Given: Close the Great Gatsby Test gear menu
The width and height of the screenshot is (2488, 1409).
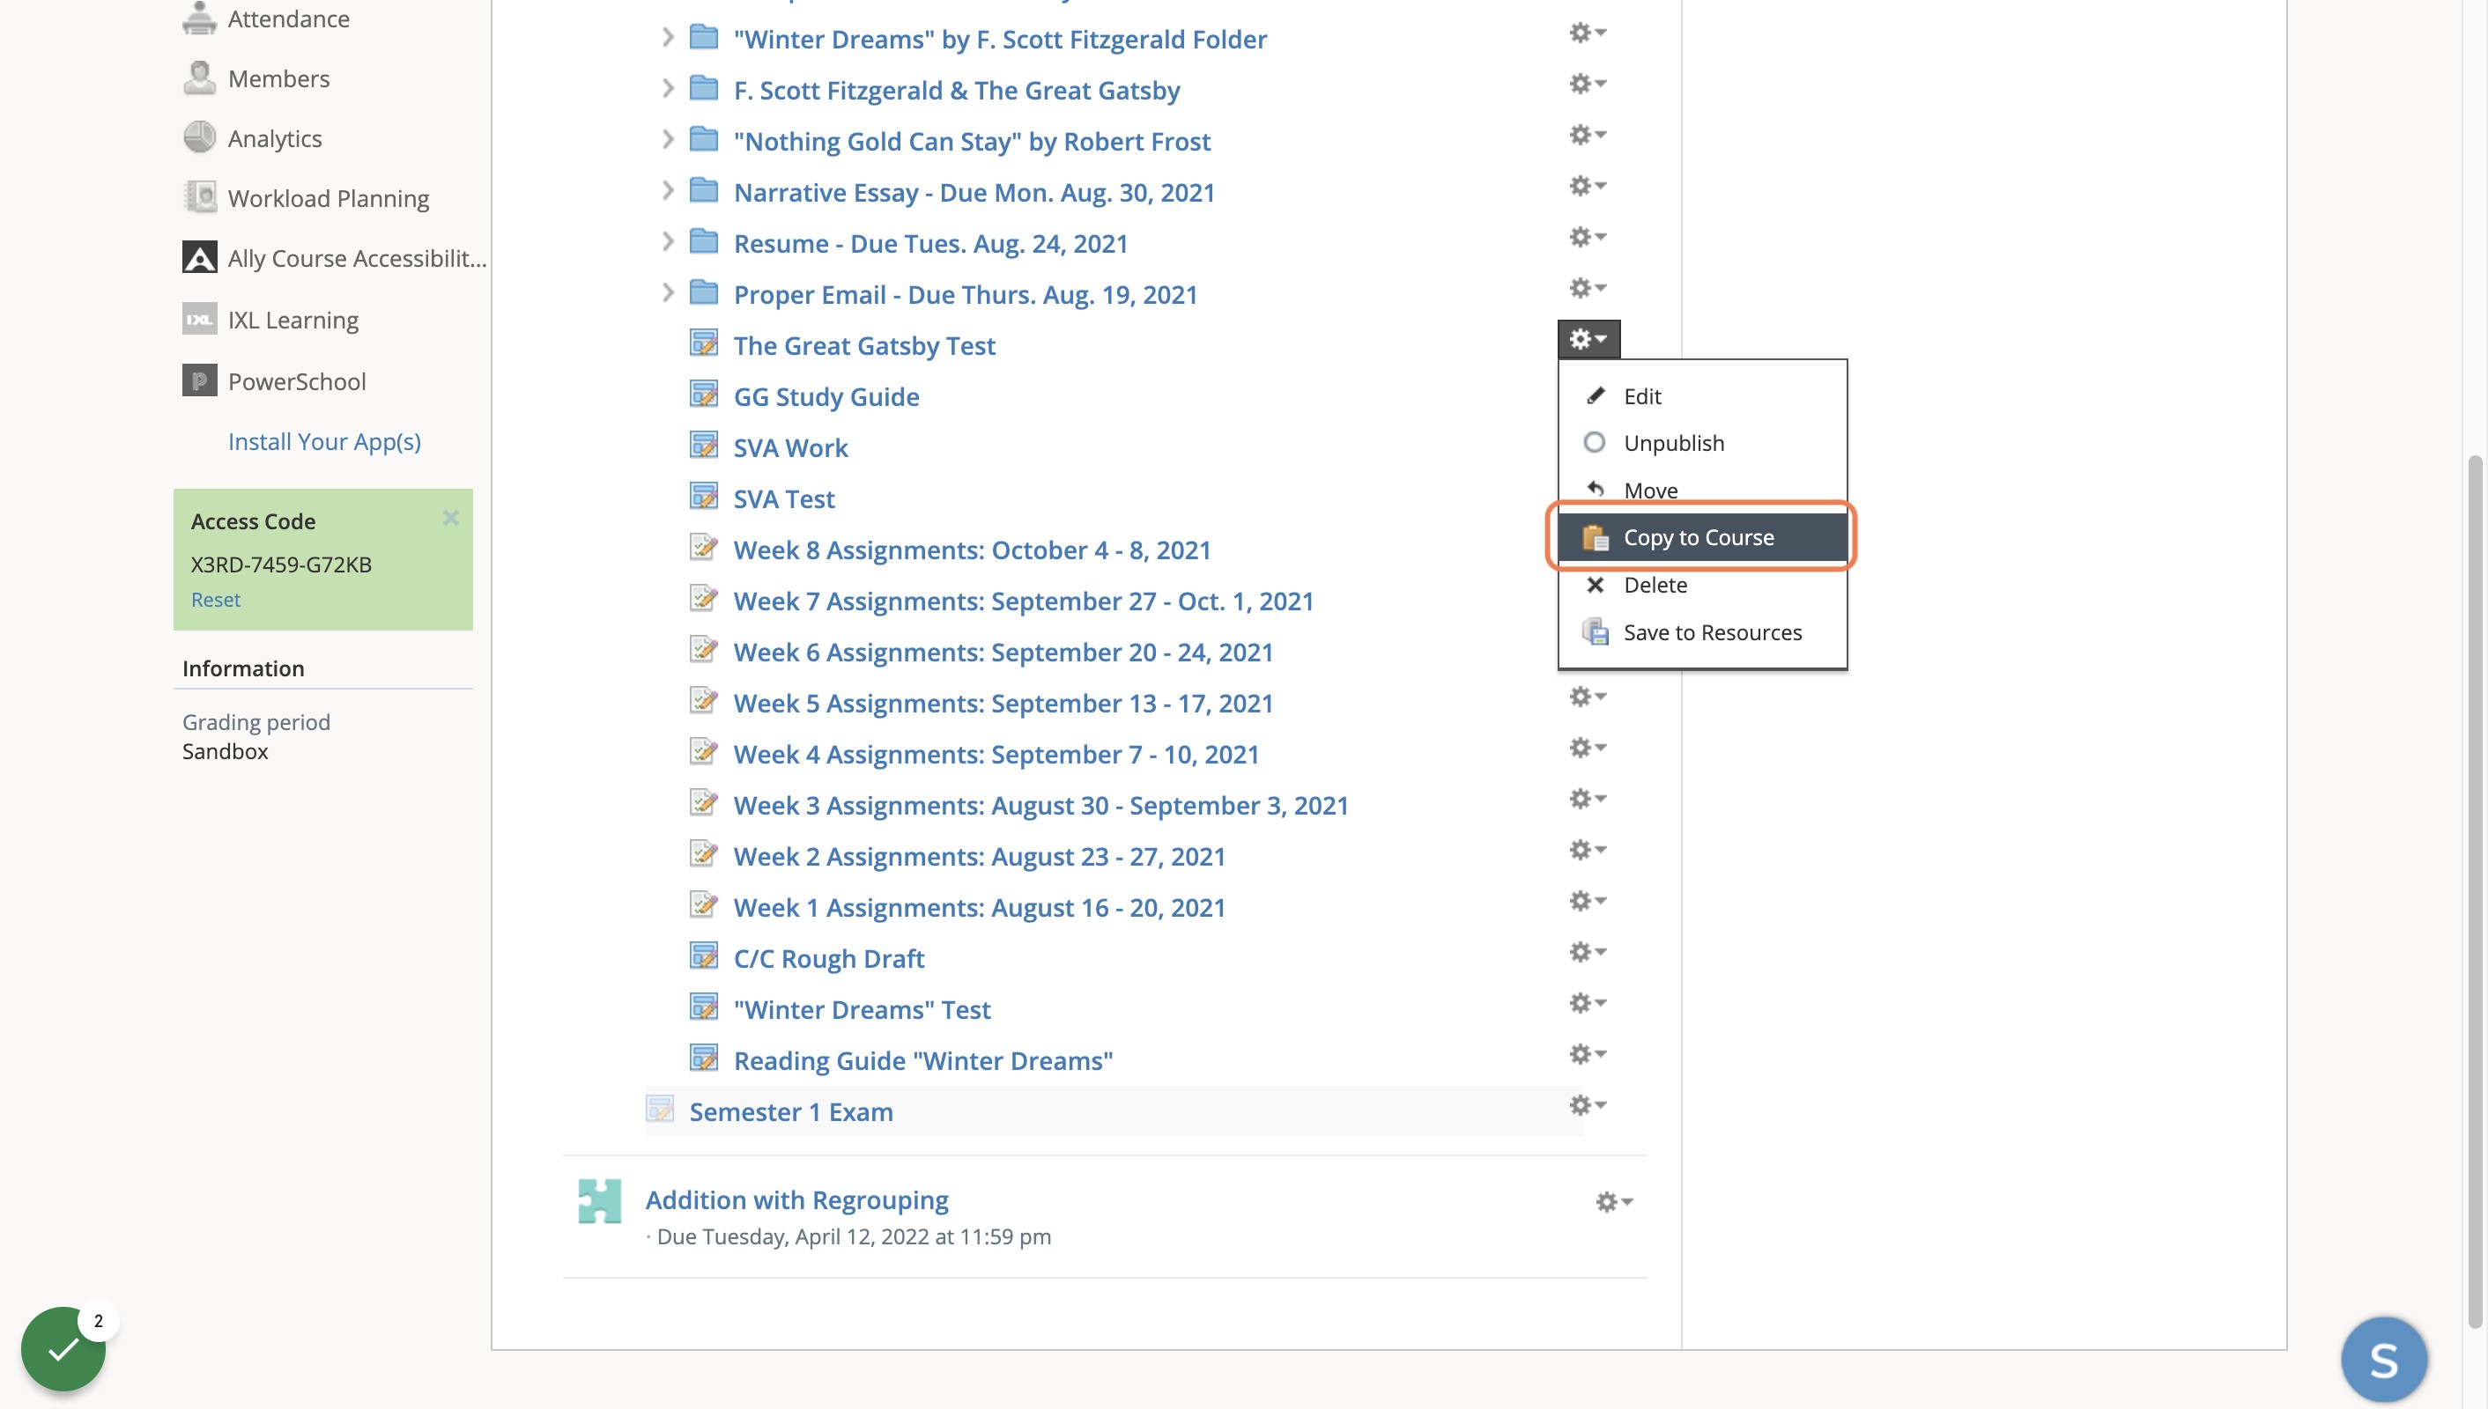Looking at the screenshot, I should (1588, 340).
